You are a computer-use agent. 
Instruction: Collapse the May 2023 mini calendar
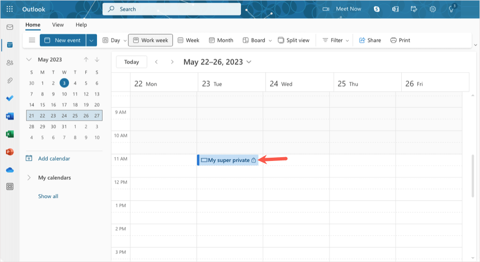[x=29, y=59]
